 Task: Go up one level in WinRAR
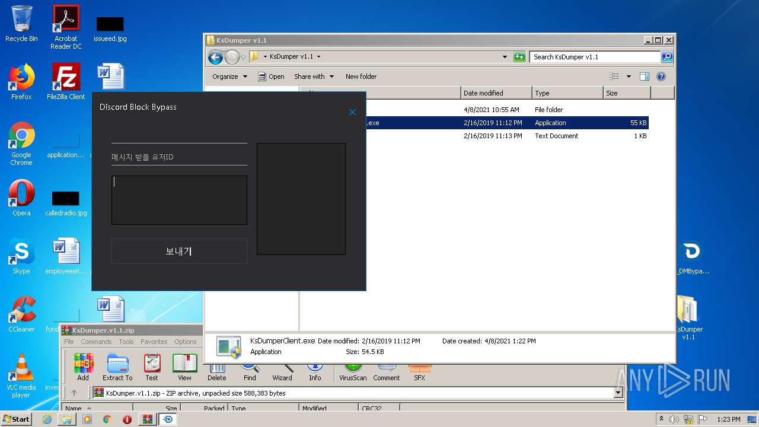tap(74, 393)
